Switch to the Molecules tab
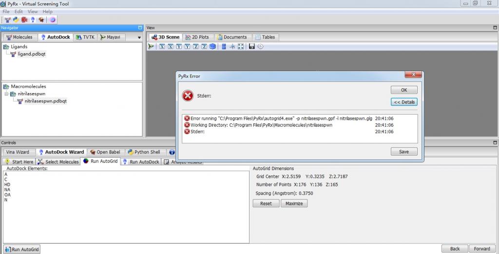The height and width of the screenshot is (254, 499). [19, 37]
